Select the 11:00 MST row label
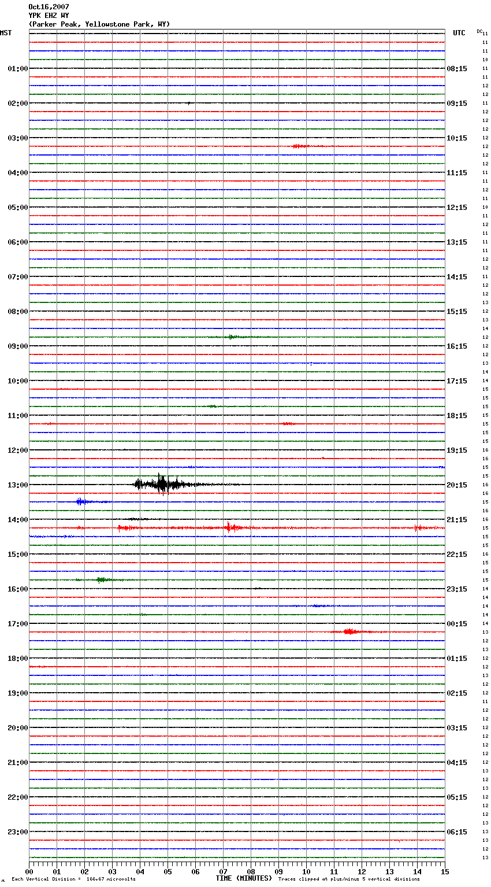491x887 pixels. click(x=18, y=416)
